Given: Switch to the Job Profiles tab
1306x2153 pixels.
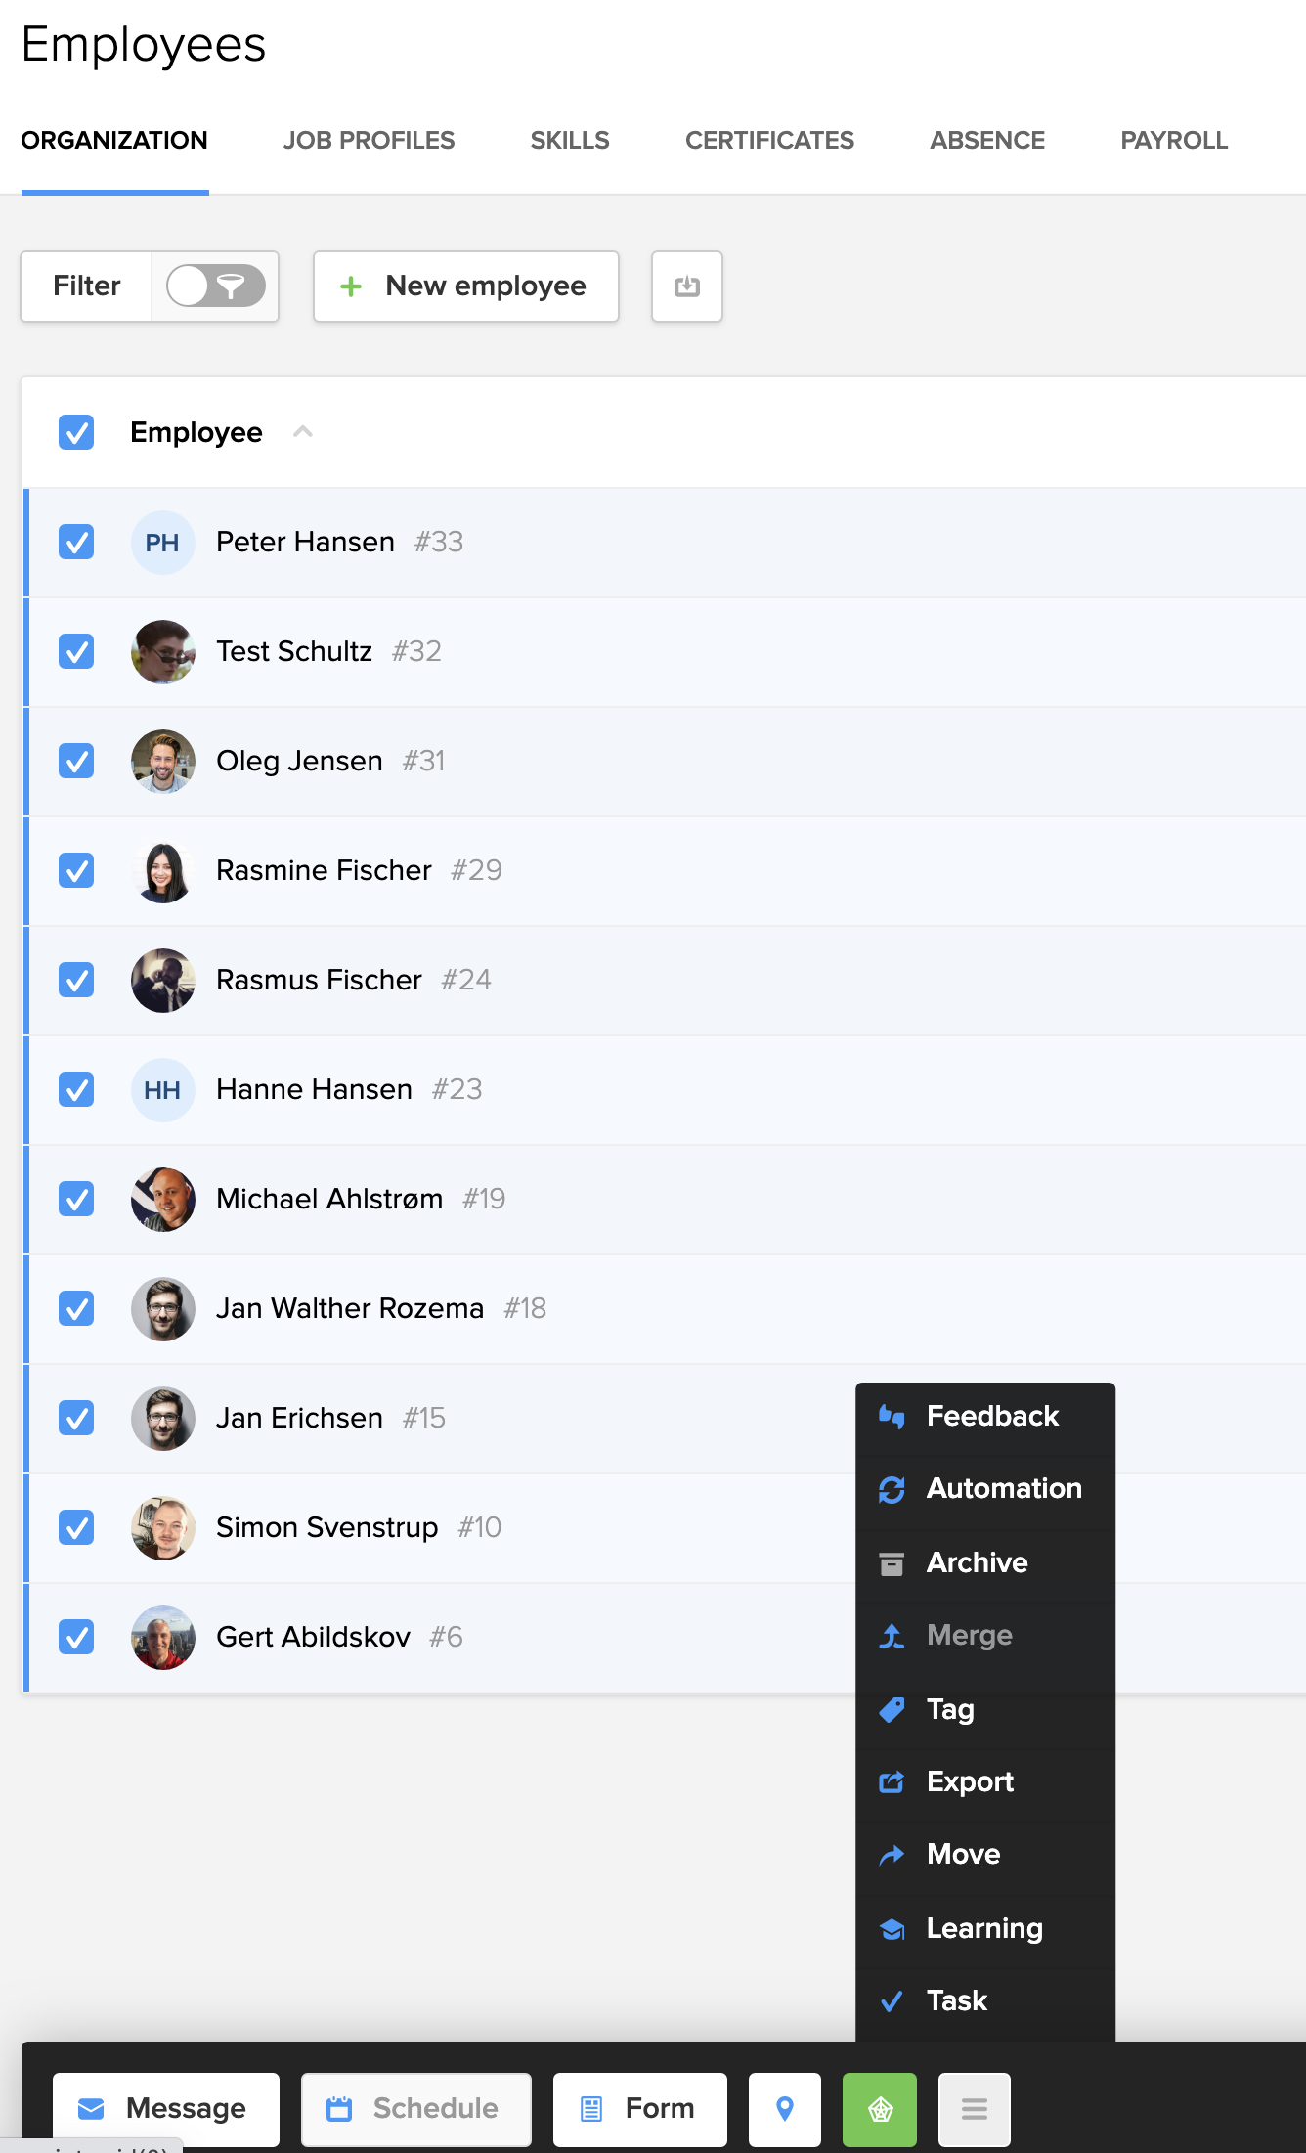Looking at the screenshot, I should point(369,141).
